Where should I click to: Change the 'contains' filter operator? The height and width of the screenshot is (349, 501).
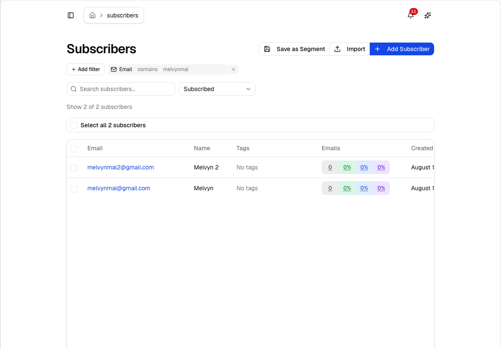click(x=147, y=69)
